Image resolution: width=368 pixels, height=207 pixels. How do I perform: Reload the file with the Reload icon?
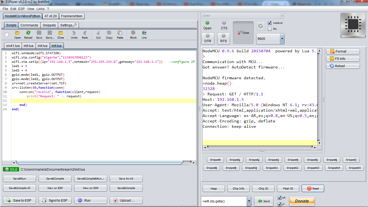point(28,34)
